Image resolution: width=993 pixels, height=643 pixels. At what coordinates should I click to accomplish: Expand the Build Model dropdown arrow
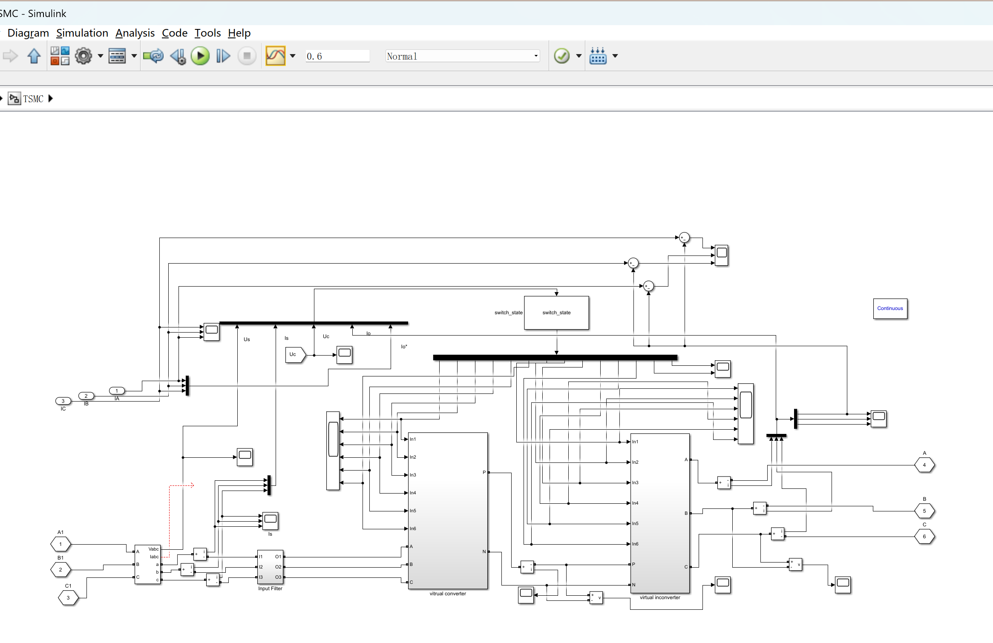tap(615, 56)
